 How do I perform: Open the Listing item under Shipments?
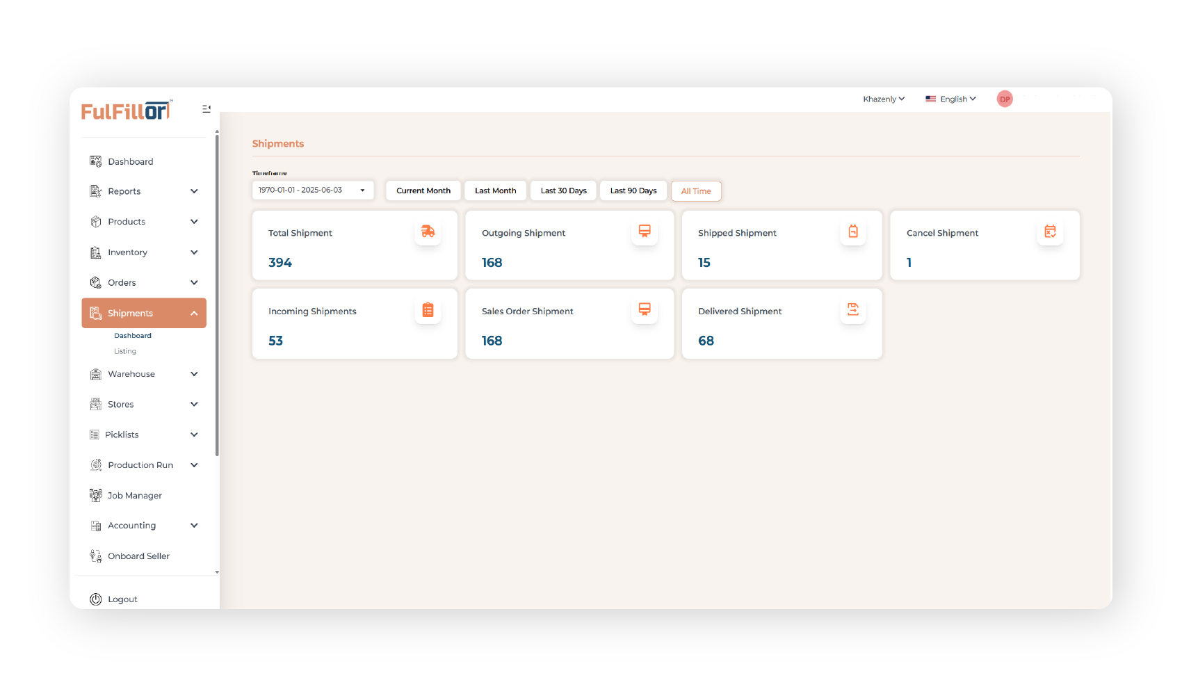[x=125, y=352]
